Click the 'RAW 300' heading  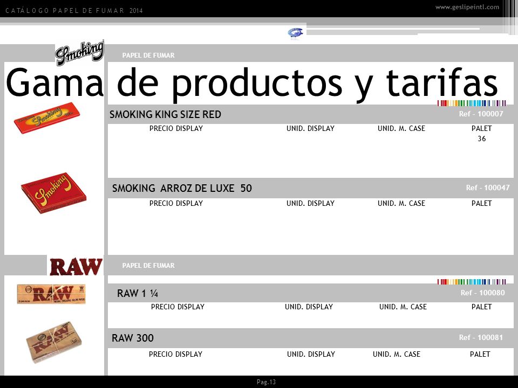click(x=133, y=338)
